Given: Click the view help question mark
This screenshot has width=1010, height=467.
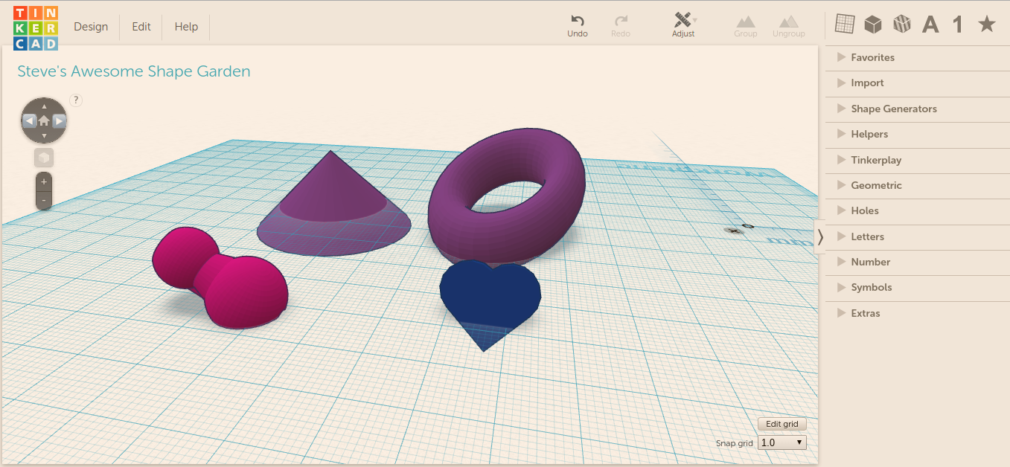Looking at the screenshot, I should click(x=76, y=100).
